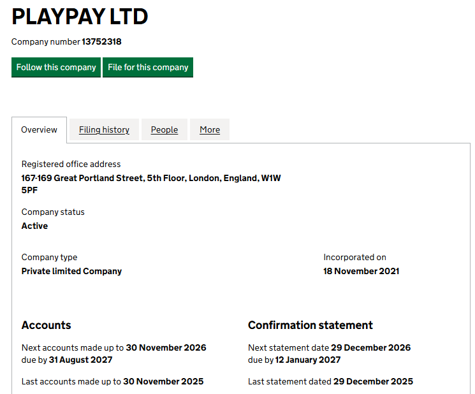Select the Overview tab
Image resolution: width=475 pixels, height=394 pixels.
tap(39, 129)
